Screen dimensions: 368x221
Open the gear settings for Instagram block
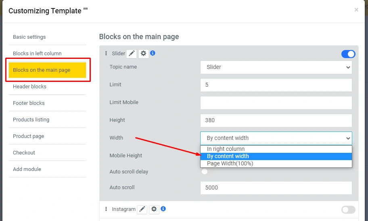(154, 209)
